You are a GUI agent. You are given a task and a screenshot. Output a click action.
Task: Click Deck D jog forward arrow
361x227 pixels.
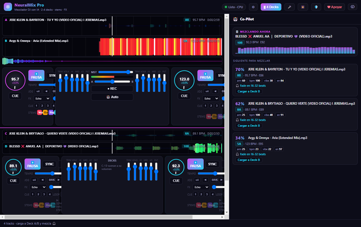[x=221, y=180]
